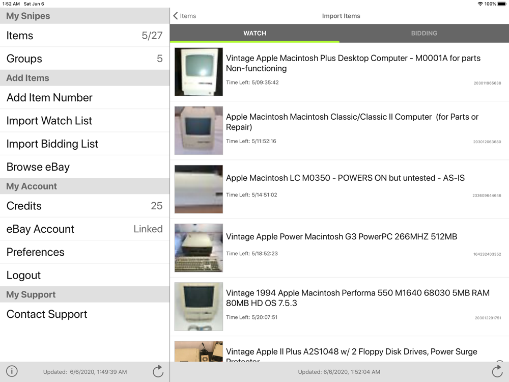The image size is (509, 382).
Task: Click Time Left 5/11:52:16
Action: 251,141
